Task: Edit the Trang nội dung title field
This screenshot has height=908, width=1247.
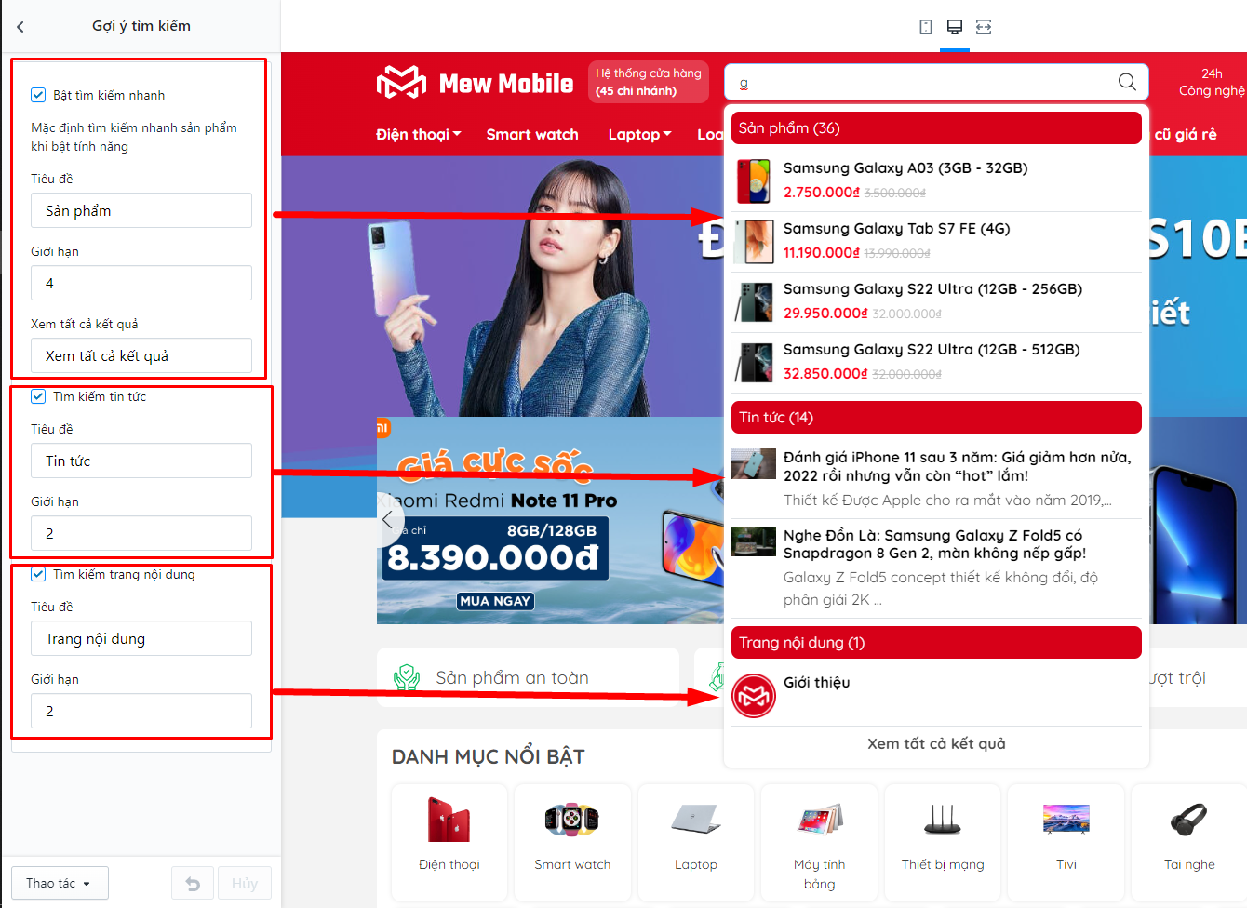Action: coord(141,638)
